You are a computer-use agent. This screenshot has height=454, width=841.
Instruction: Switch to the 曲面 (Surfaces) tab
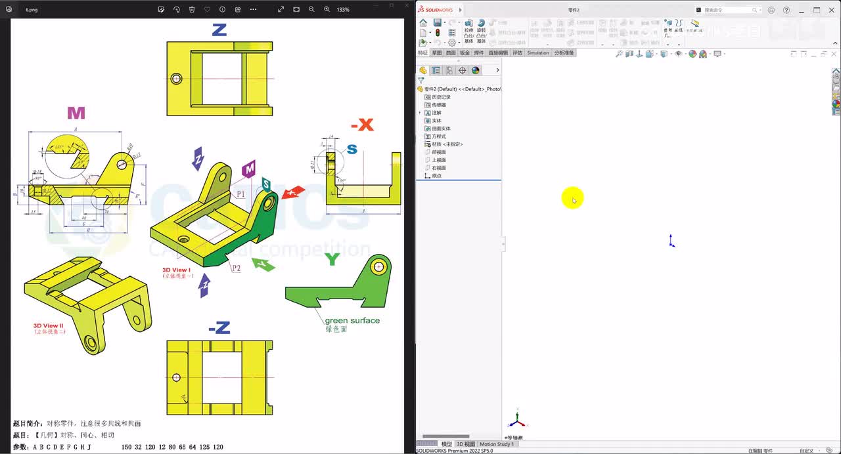(451, 53)
